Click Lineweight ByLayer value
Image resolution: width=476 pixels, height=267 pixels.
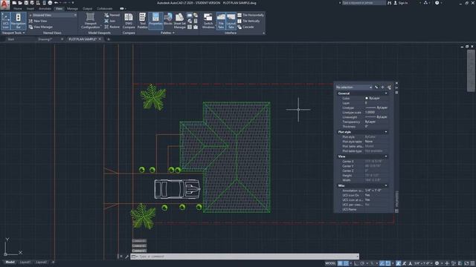(376, 117)
